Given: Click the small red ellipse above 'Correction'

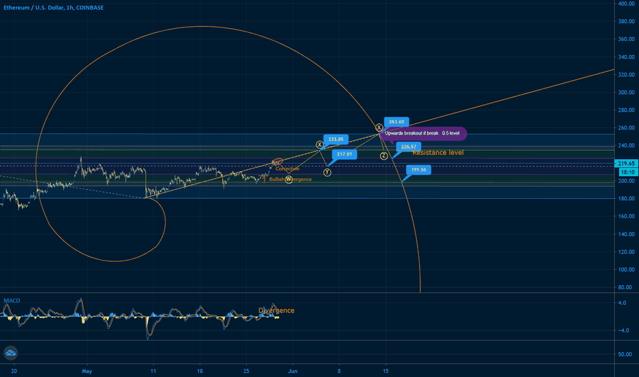Looking at the screenshot, I should tap(278, 161).
